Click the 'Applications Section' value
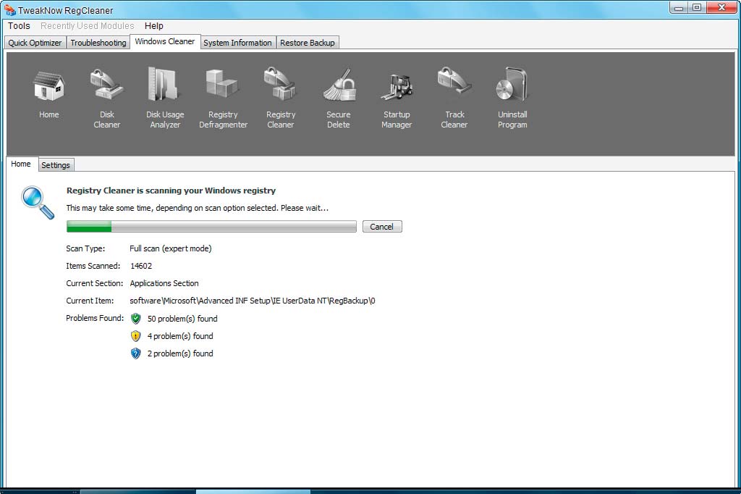The height and width of the screenshot is (494, 741). [164, 283]
